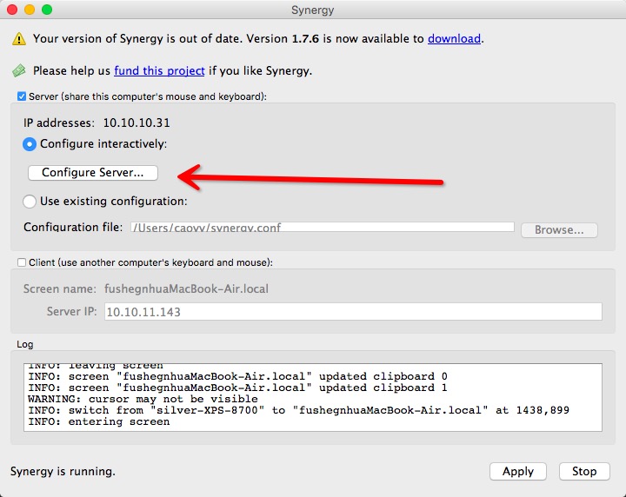Click the WARNING: cursor may not be visible line

(x=143, y=400)
